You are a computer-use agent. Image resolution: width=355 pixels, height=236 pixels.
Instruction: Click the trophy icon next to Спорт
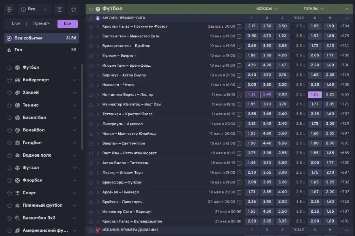pyautogui.click(x=17, y=193)
